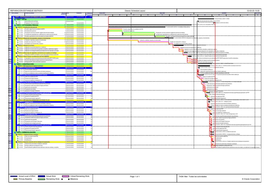Screen dimensions: 270x191
Task: Collapse the Adquisición de materiales, equipos y herramientas group
Action: (x=17, y=38)
